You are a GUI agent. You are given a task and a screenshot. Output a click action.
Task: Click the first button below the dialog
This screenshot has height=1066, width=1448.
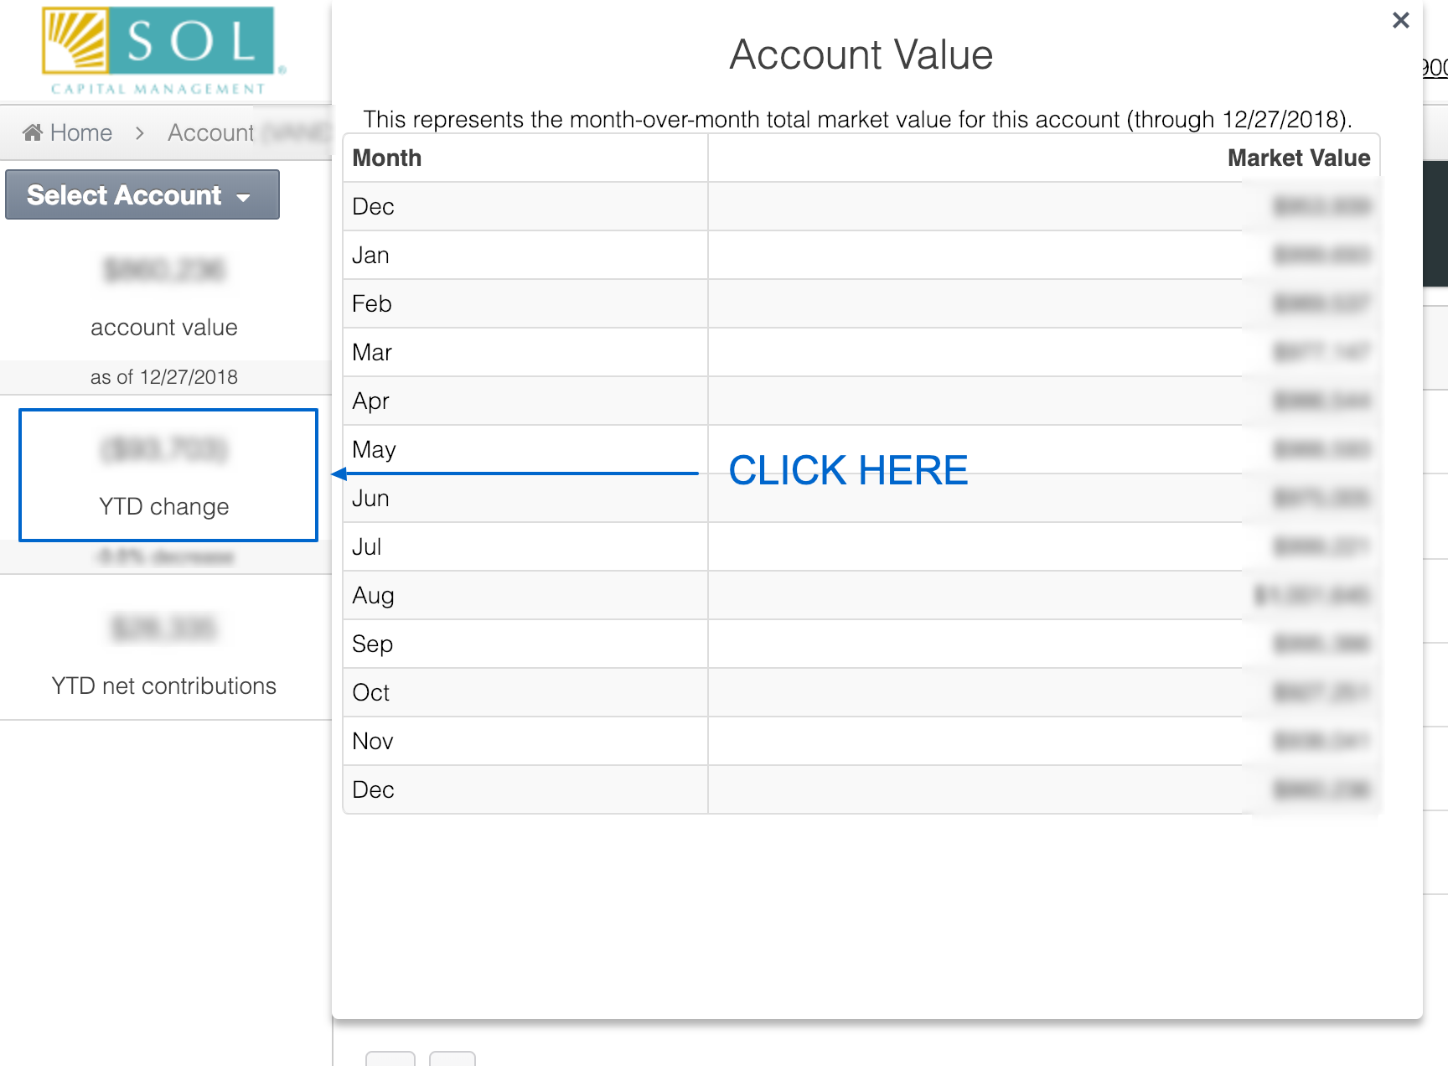click(x=390, y=1058)
